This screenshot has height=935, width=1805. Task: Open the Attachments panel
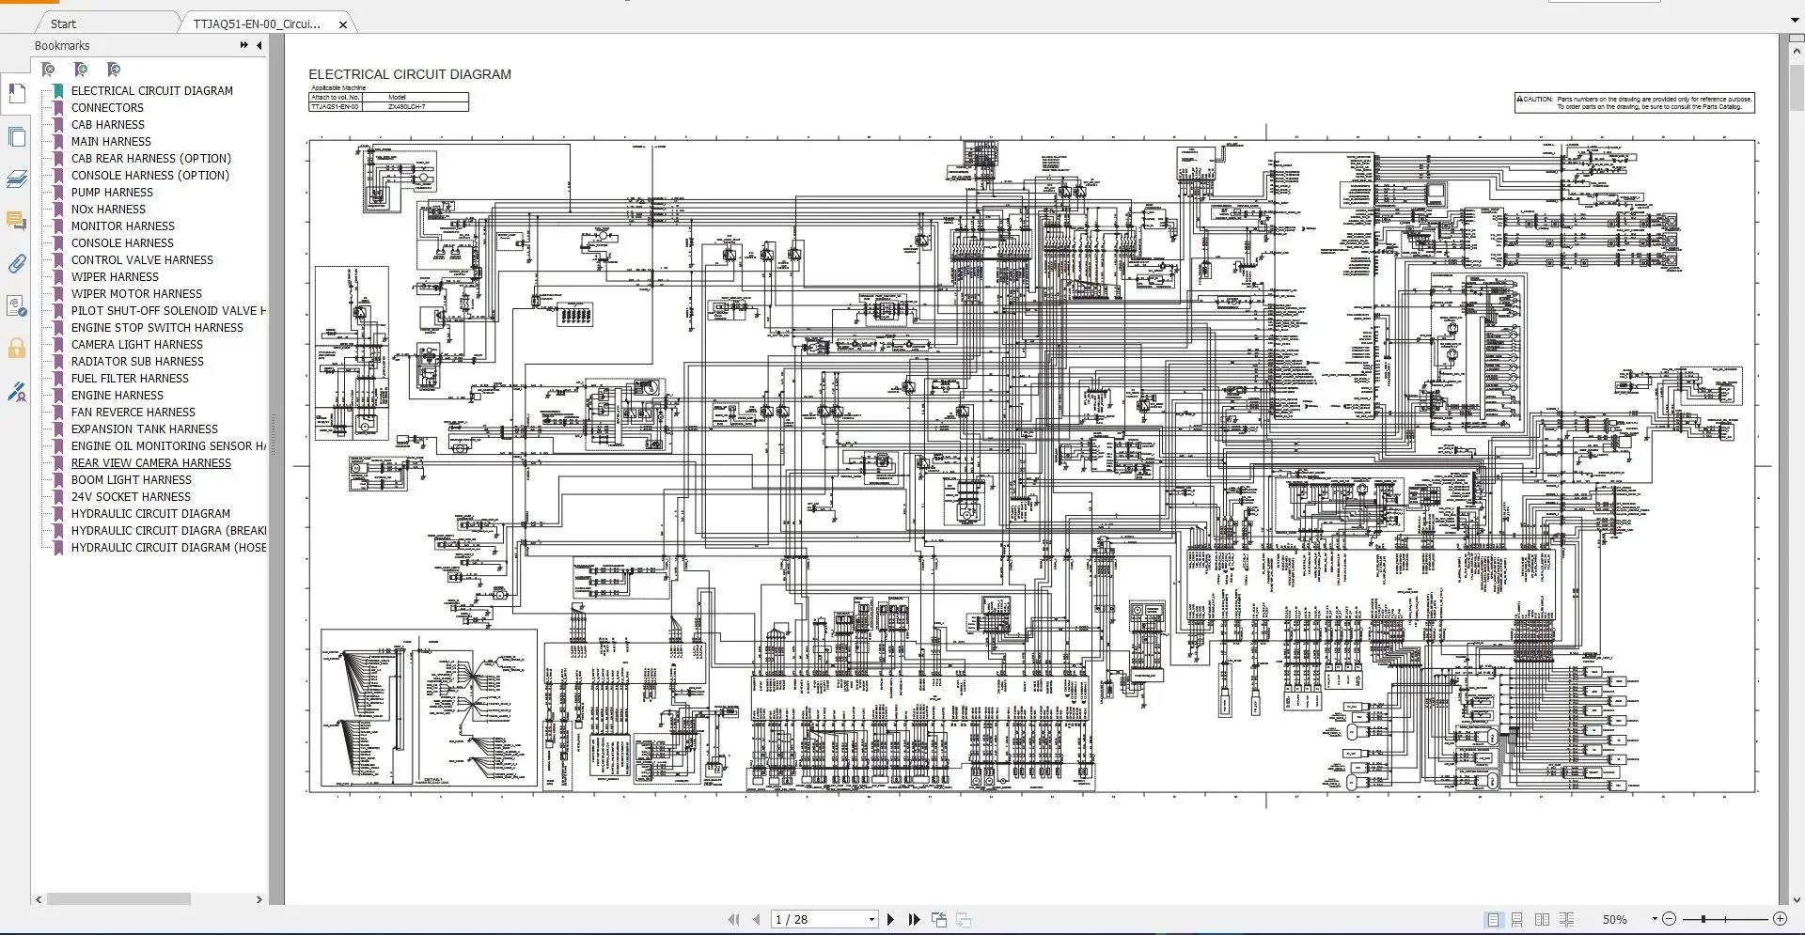click(17, 264)
